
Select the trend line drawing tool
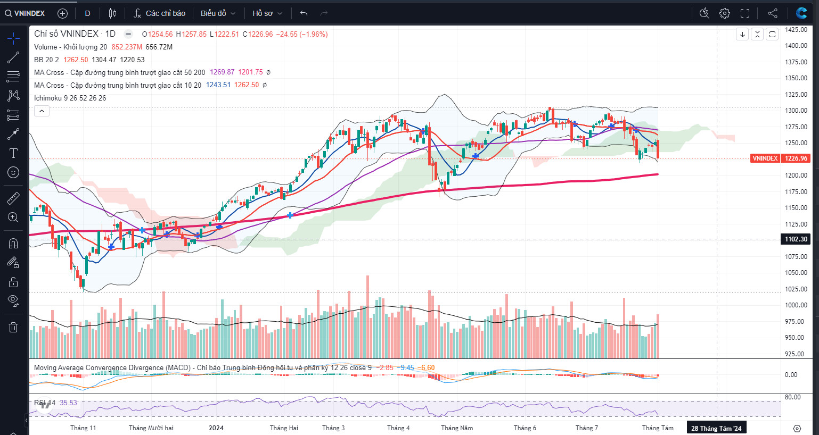13,57
